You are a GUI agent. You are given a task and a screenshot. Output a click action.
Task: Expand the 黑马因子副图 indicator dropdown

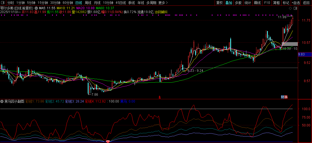point(2,101)
